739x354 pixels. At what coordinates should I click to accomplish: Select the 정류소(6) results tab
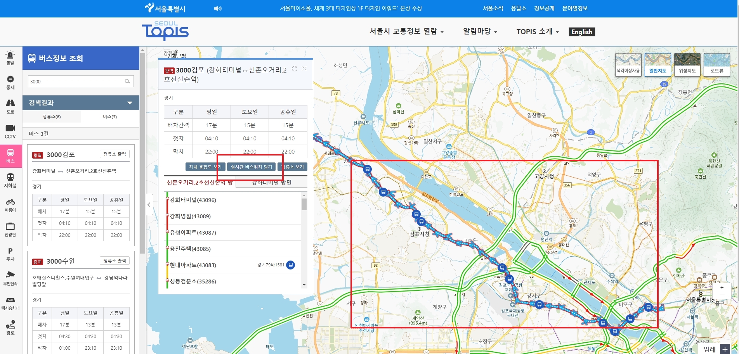pos(52,117)
